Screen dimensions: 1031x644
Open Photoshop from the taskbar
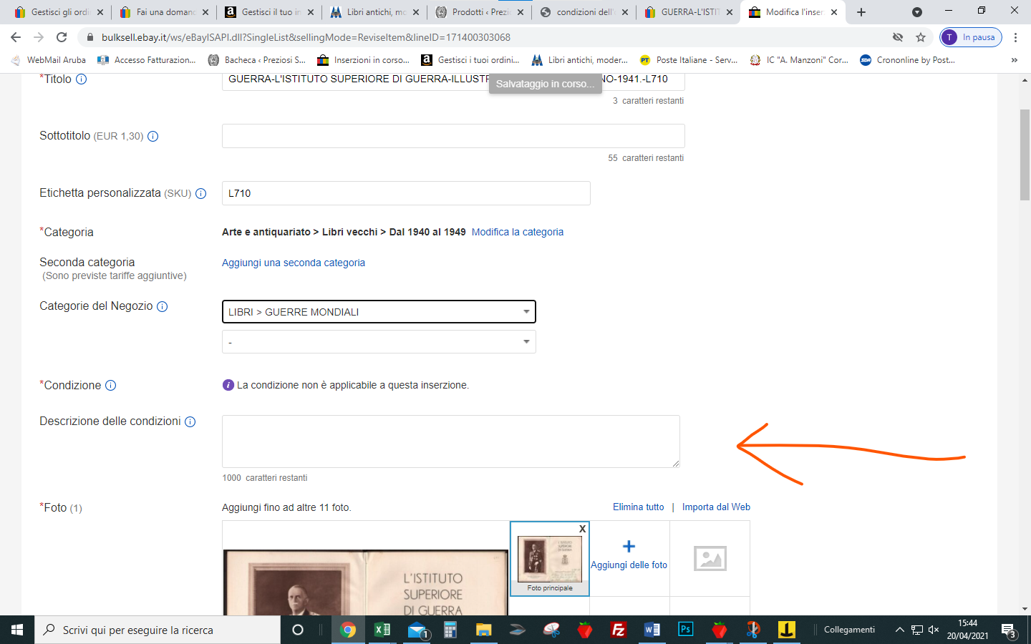click(685, 630)
